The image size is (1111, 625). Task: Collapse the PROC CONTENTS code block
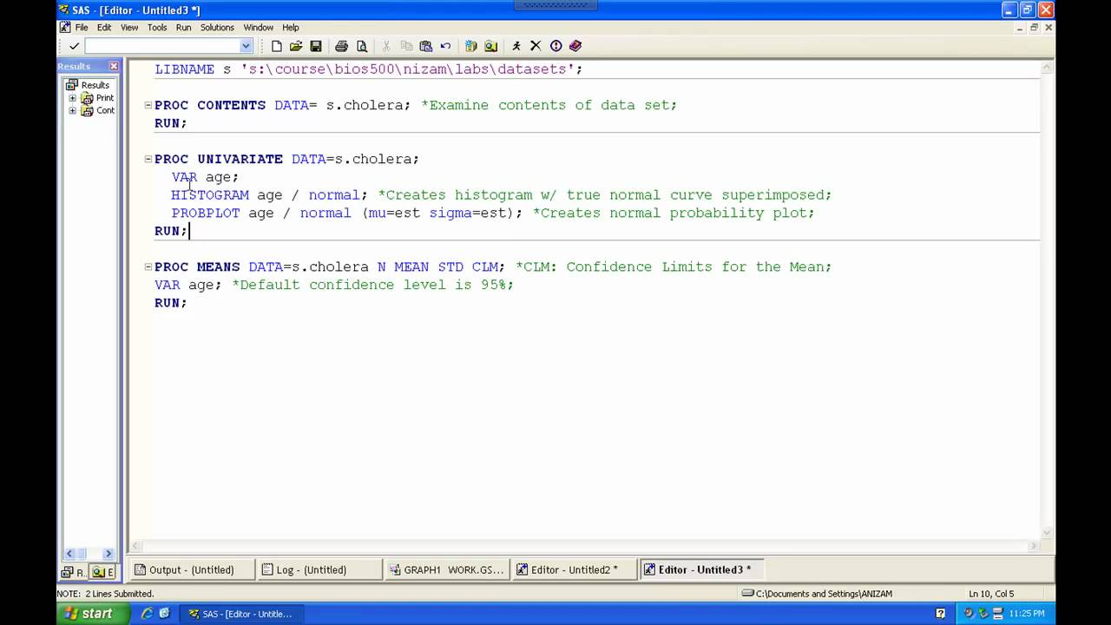148,105
